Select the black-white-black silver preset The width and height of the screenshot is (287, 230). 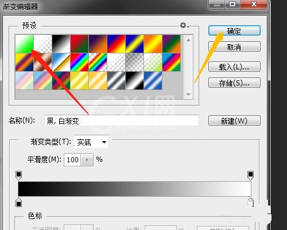point(135,80)
